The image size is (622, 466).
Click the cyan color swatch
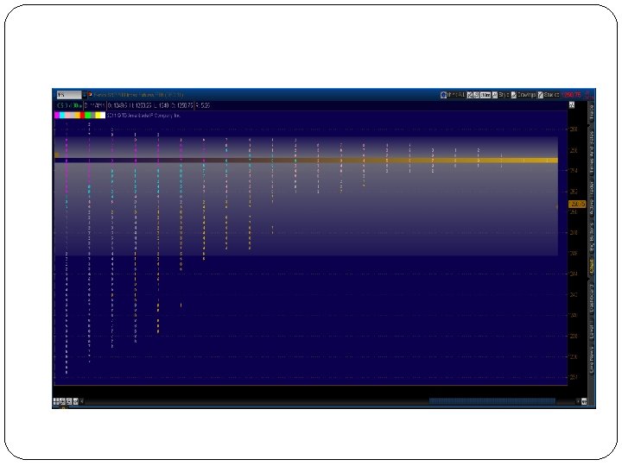tap(62, 116)
